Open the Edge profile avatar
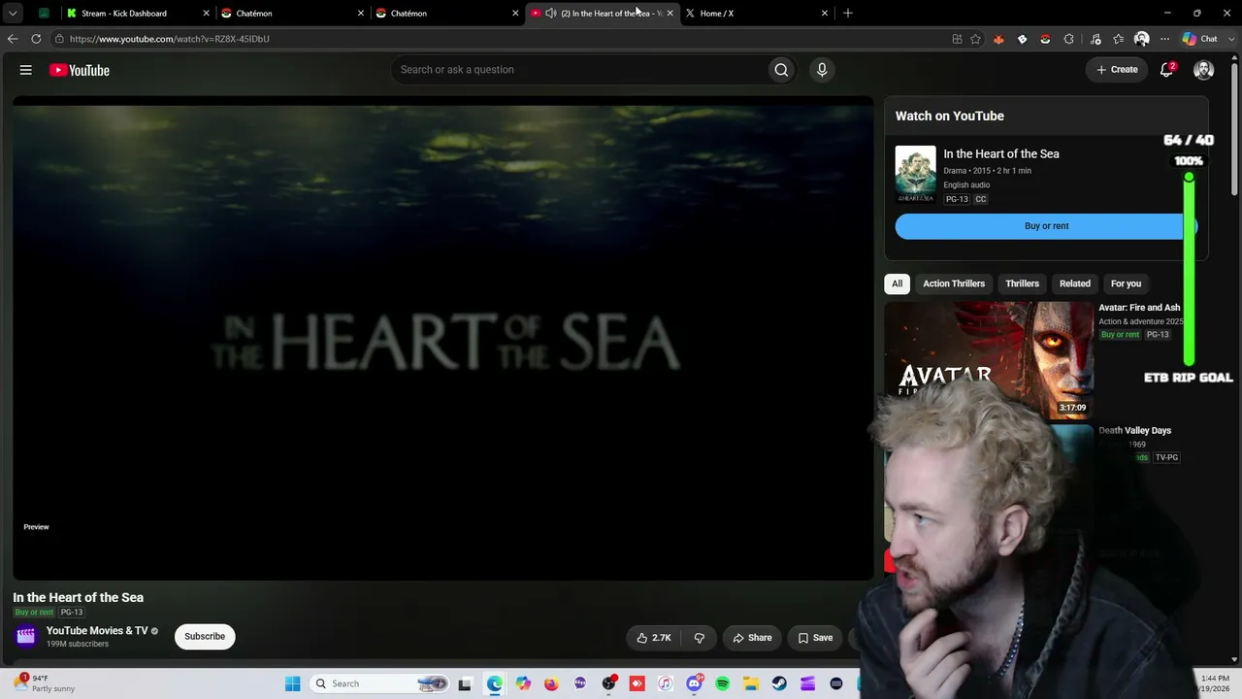The height and width of the screenshot is (699, 1242). (x=1142, y=39)
